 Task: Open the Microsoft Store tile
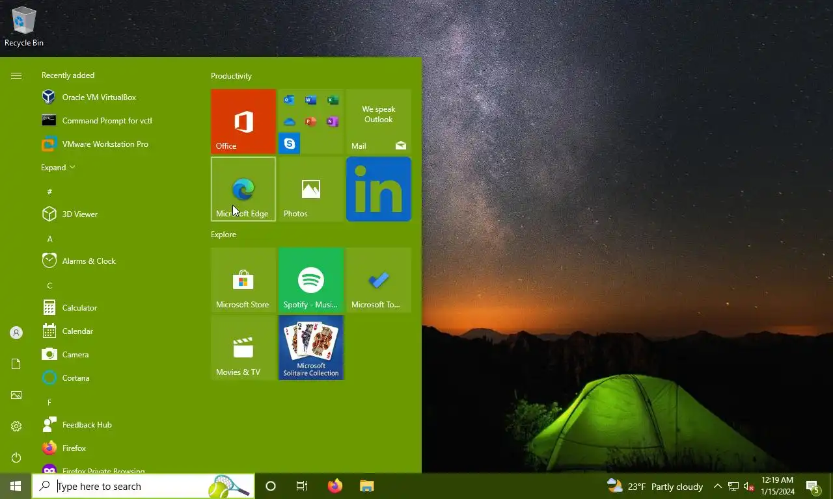tap(243, 280)
